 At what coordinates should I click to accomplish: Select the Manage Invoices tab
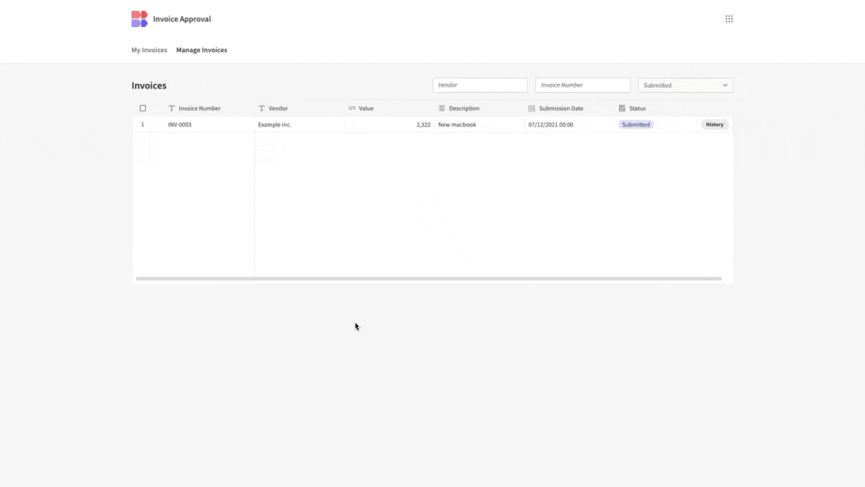click(x=201, y=49)
